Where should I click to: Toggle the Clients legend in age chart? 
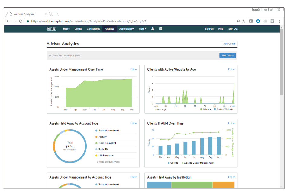[x=205, y=109]
